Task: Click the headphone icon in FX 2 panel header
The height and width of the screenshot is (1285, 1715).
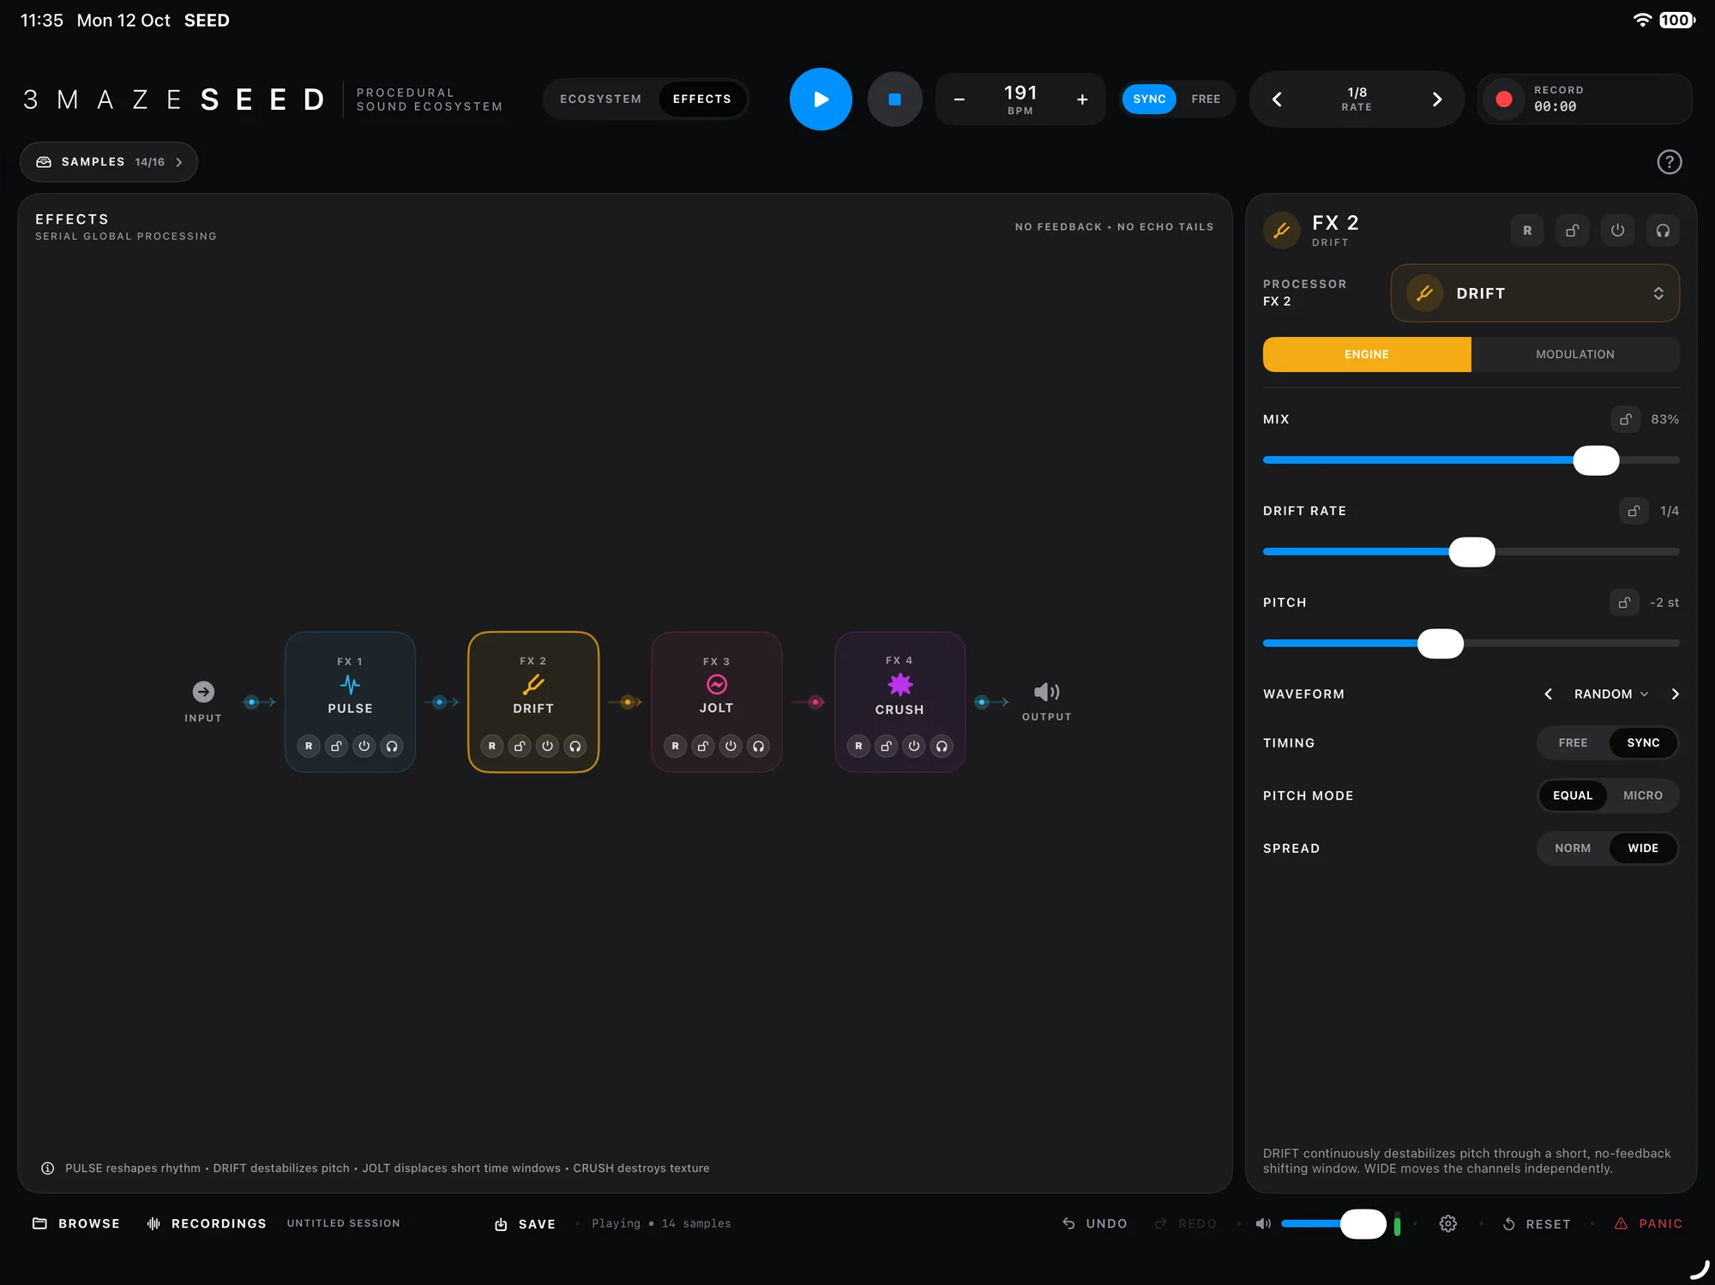Action: 1663,231
